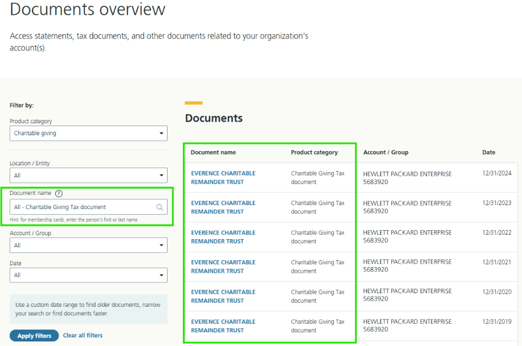
Task: Open the Product category dropdown
Action: pos(89,133)
